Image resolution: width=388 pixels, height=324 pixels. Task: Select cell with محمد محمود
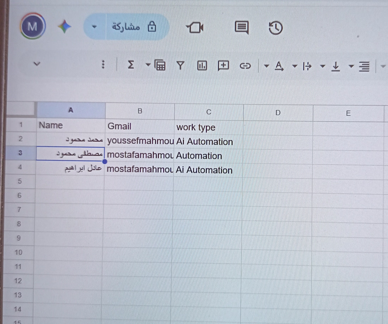point(71,139)
